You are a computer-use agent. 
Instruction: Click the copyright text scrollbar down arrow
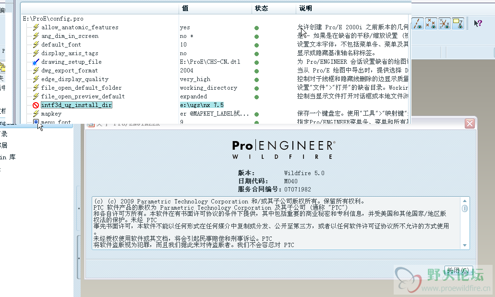click(465, 245)
